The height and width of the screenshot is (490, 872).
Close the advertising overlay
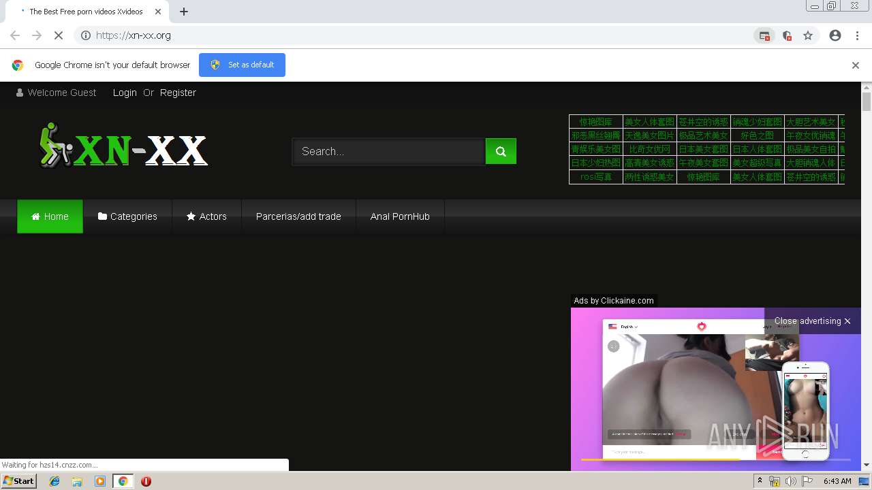812,321
